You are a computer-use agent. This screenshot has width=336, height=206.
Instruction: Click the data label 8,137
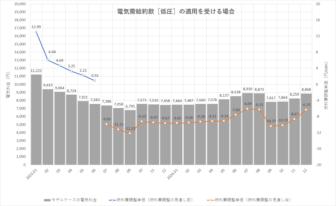click(224, 95)
